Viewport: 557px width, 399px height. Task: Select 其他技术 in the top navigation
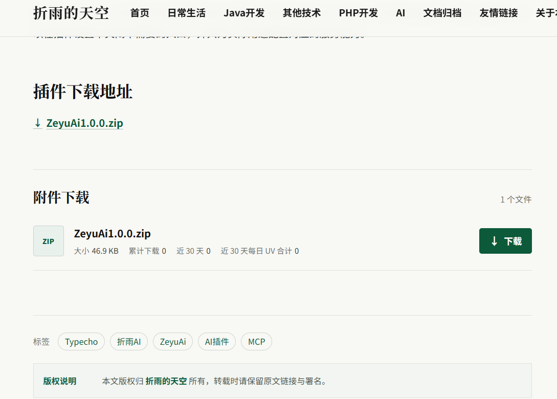pyautogui.click(x=302, y=13)
